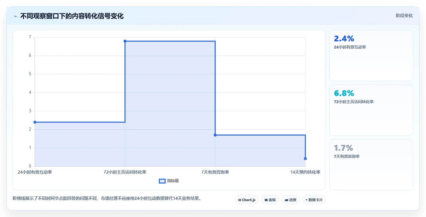Viewport: 426px width, 217px height.
Task: Click the 2.4% metric card
Action: tap(371, 55)
